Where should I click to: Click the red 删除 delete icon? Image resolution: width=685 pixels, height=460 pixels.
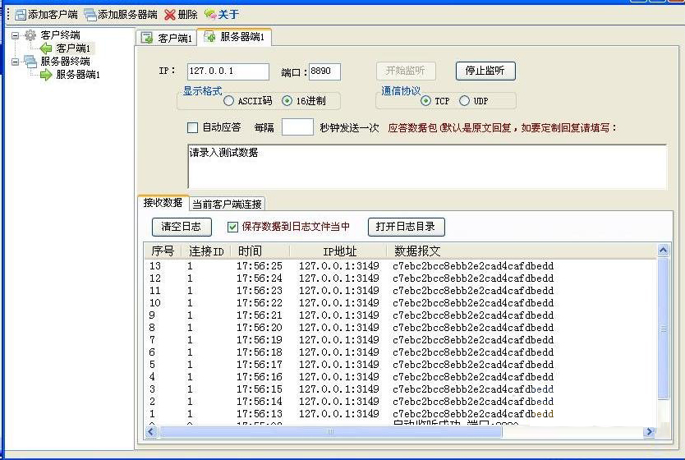click(x=169, y=15)
